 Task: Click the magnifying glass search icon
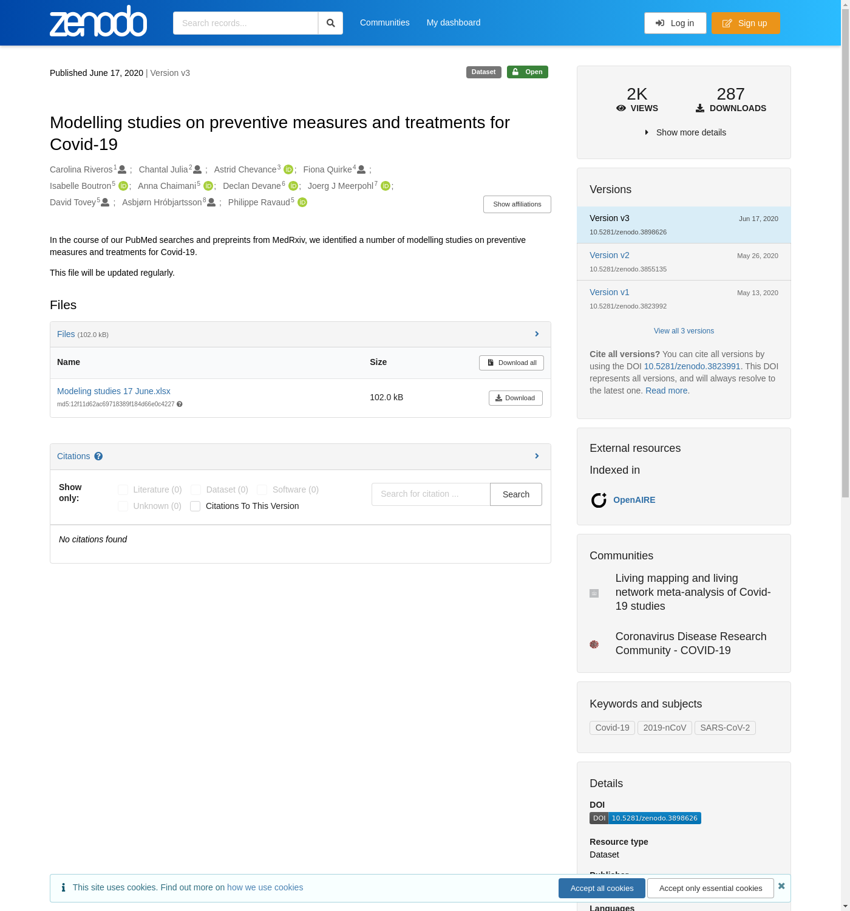coord(330,23)
